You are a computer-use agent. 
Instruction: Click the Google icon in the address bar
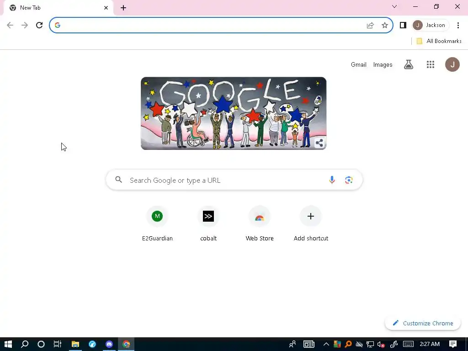coord(58,25)
